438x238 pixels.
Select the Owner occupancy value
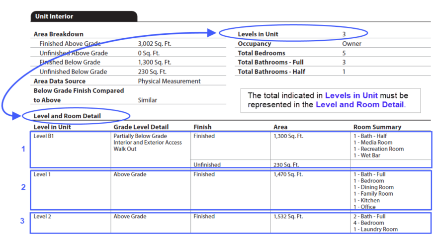point(351,44)
